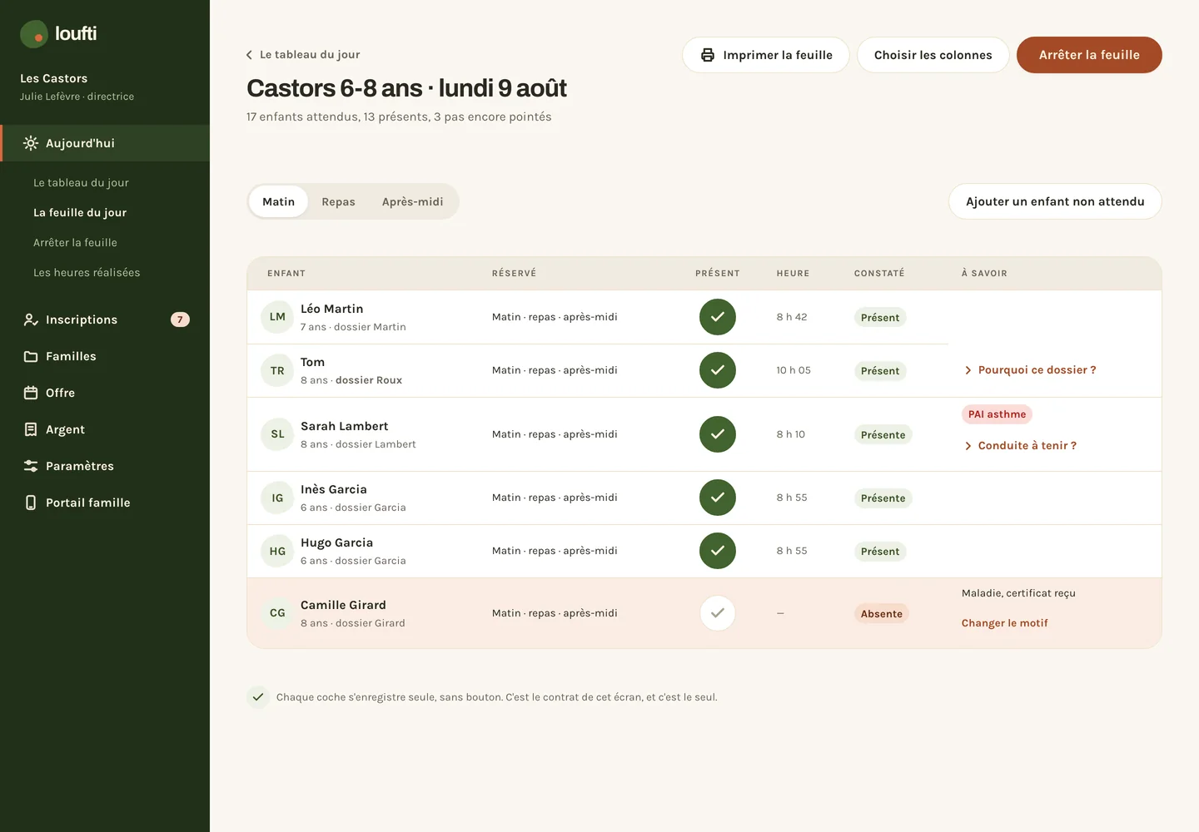Image resolution: width=1199 pixels, height=832 pixels.
Task: Click the CG avatar for Camille Girard
Action: pos(277,613)
